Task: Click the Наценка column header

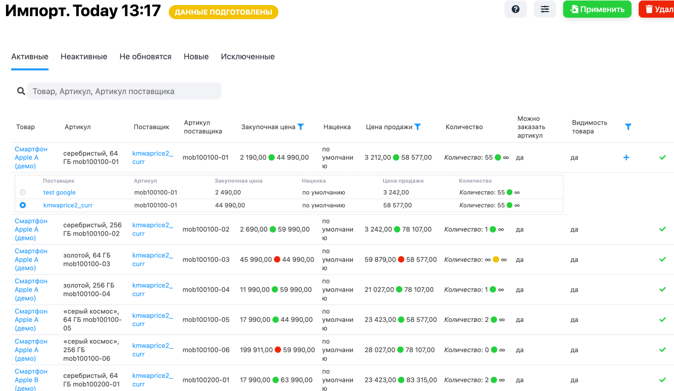Action: pyautogui.click(x=337, y=127)
